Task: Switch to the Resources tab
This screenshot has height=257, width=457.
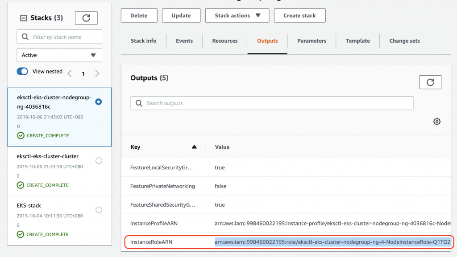Action: 225,41
